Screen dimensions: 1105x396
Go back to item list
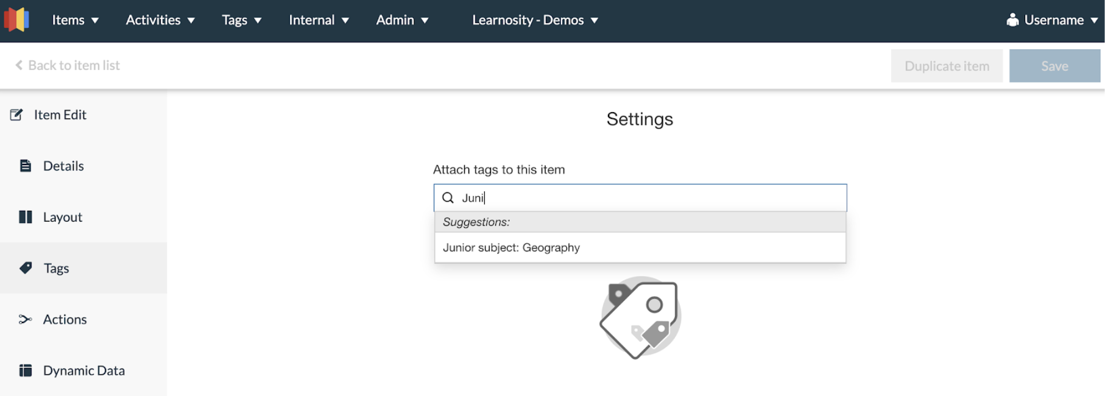pos(68,65)
